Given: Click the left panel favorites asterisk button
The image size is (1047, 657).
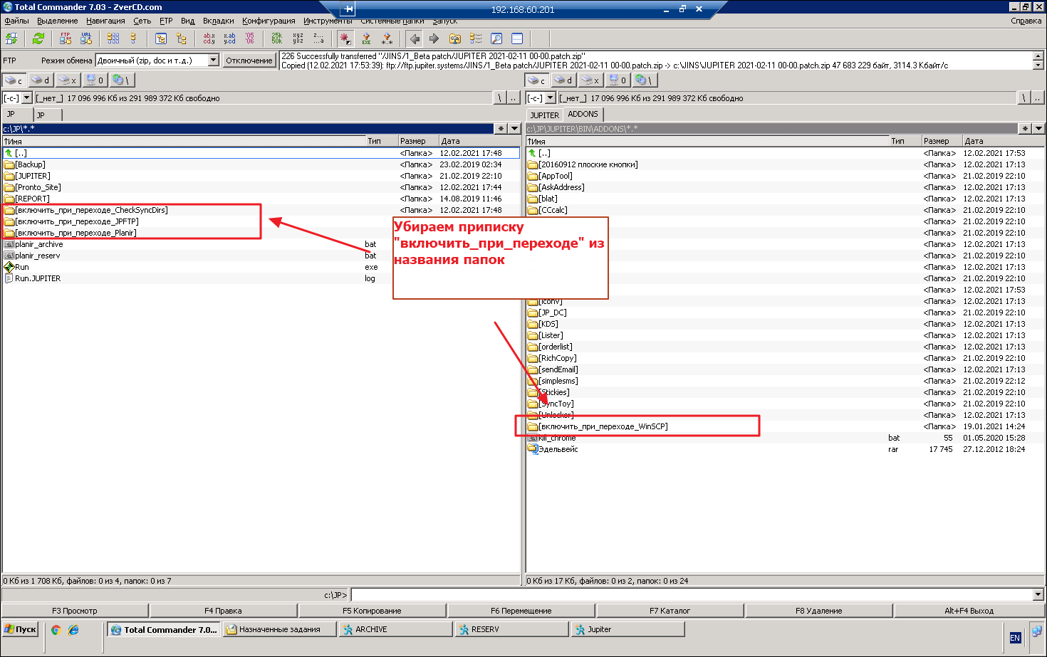Looking at the screenshot, I should click(x=501, y=129).
